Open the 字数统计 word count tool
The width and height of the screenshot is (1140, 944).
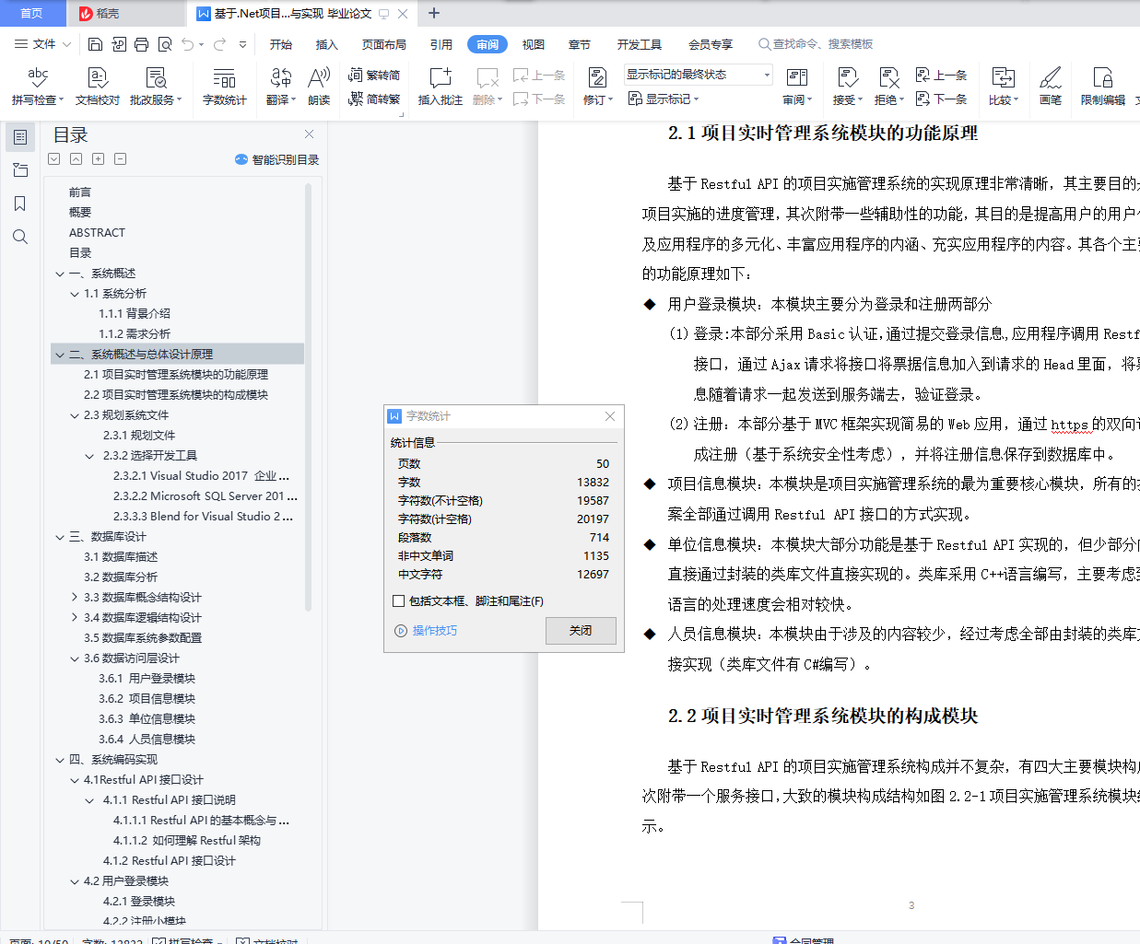(225, 87)
